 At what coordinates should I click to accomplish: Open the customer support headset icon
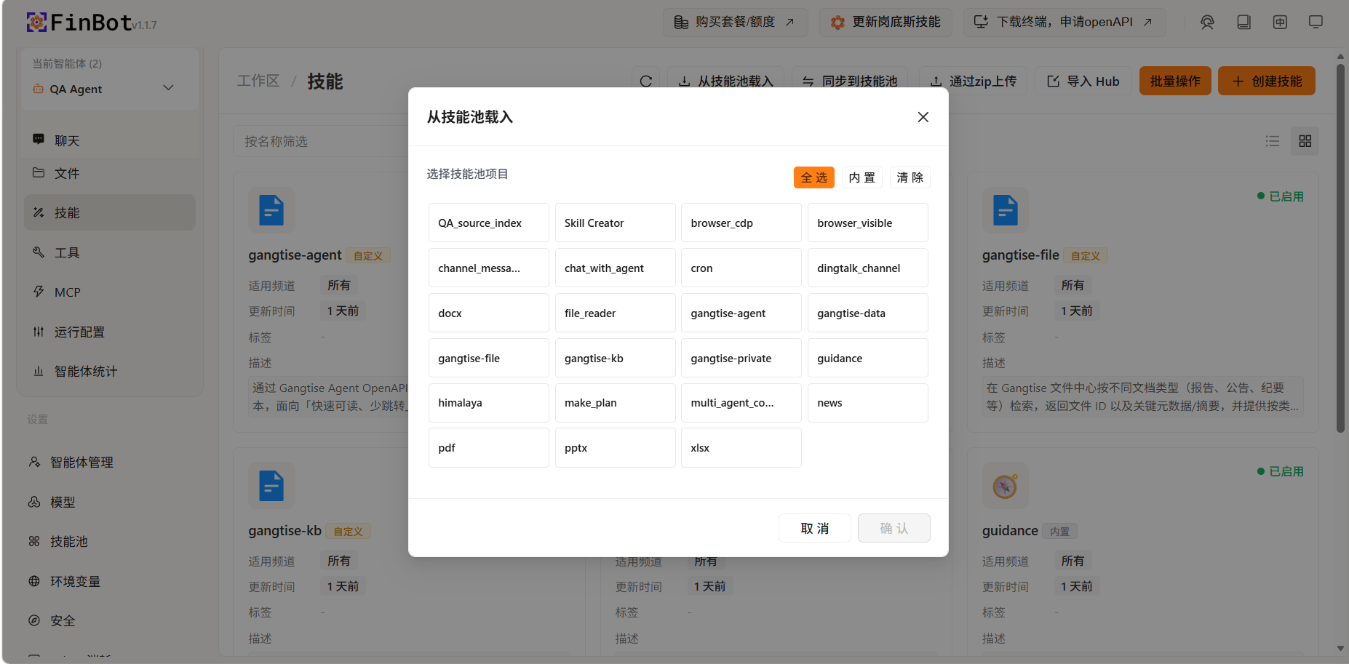pos(1207,22)
